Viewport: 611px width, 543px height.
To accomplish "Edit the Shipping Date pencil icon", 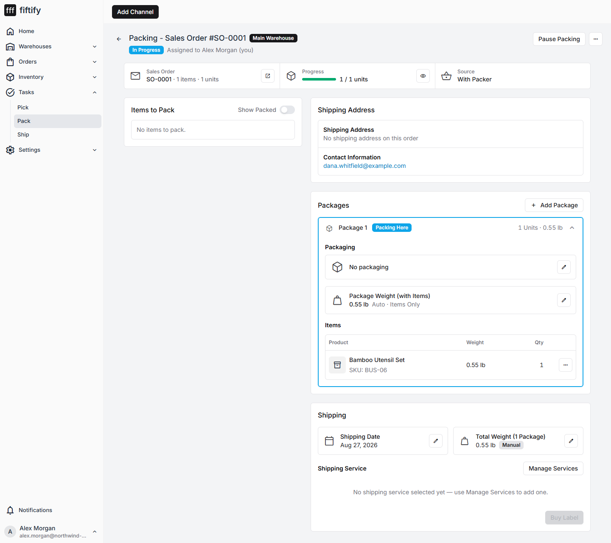I will [436, 441].
